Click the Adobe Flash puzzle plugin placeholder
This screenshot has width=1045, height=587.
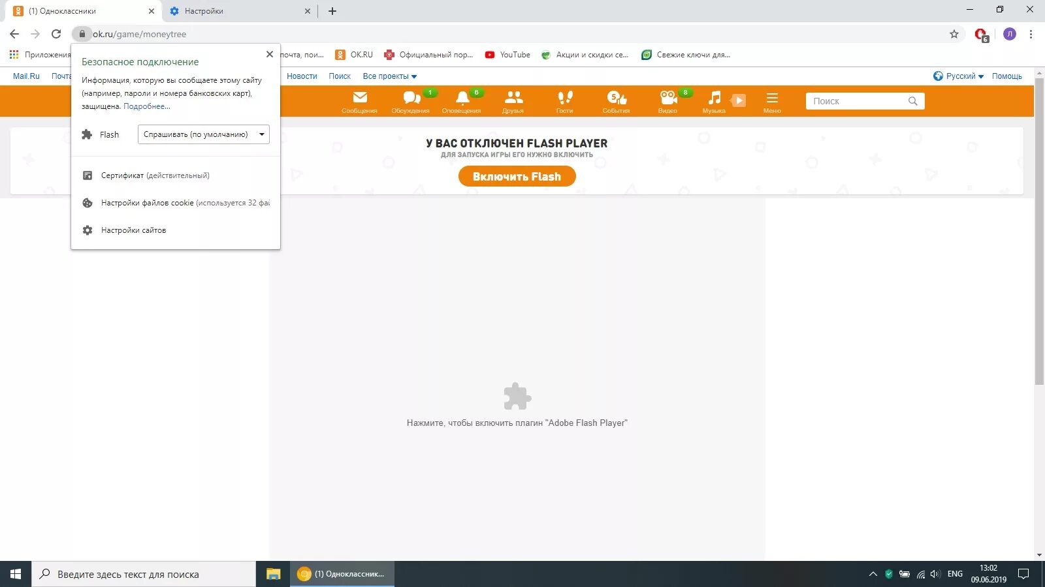517,396
